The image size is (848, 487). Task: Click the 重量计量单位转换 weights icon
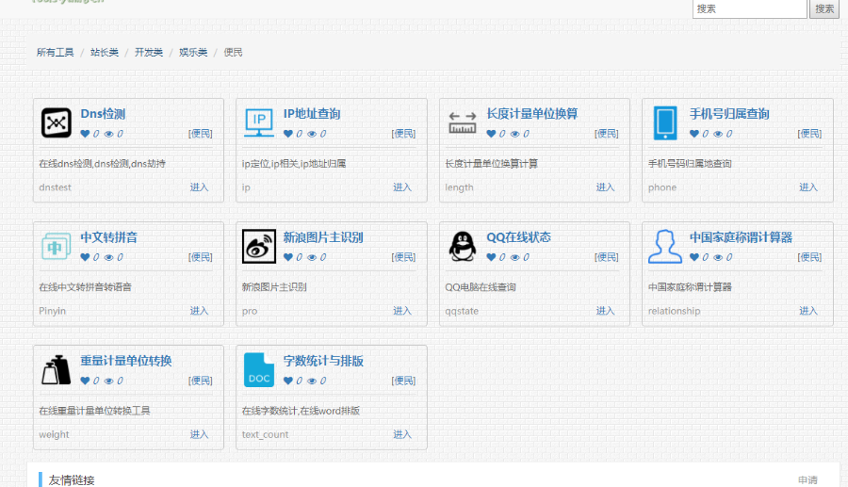click(x=57, y=369)
